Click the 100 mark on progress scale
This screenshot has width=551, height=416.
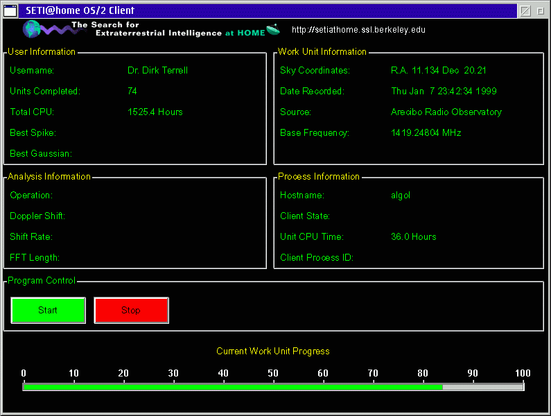(523, 373)
